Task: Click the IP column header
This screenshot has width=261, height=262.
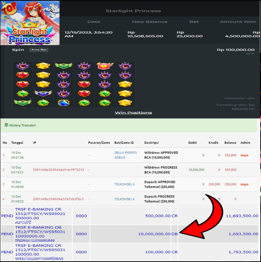Action: (x=34, y=143)
